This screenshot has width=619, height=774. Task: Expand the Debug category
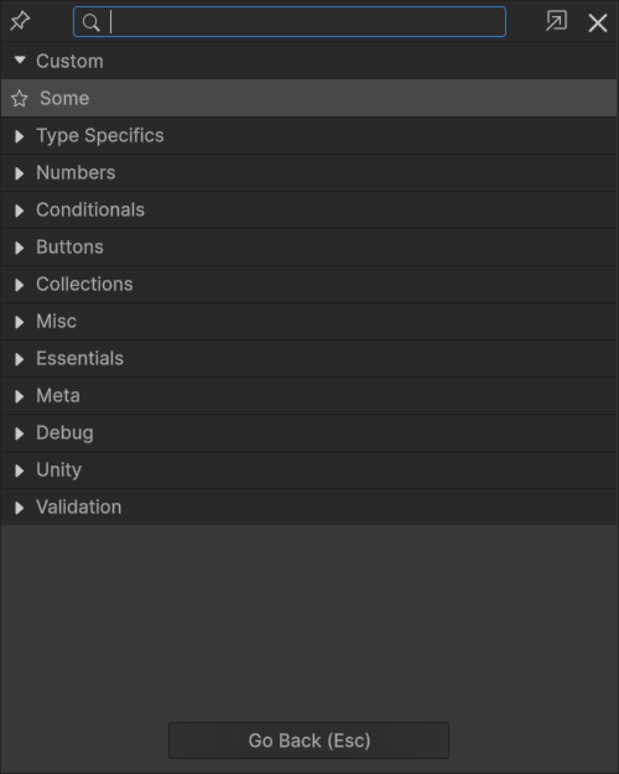coord(19,433)
